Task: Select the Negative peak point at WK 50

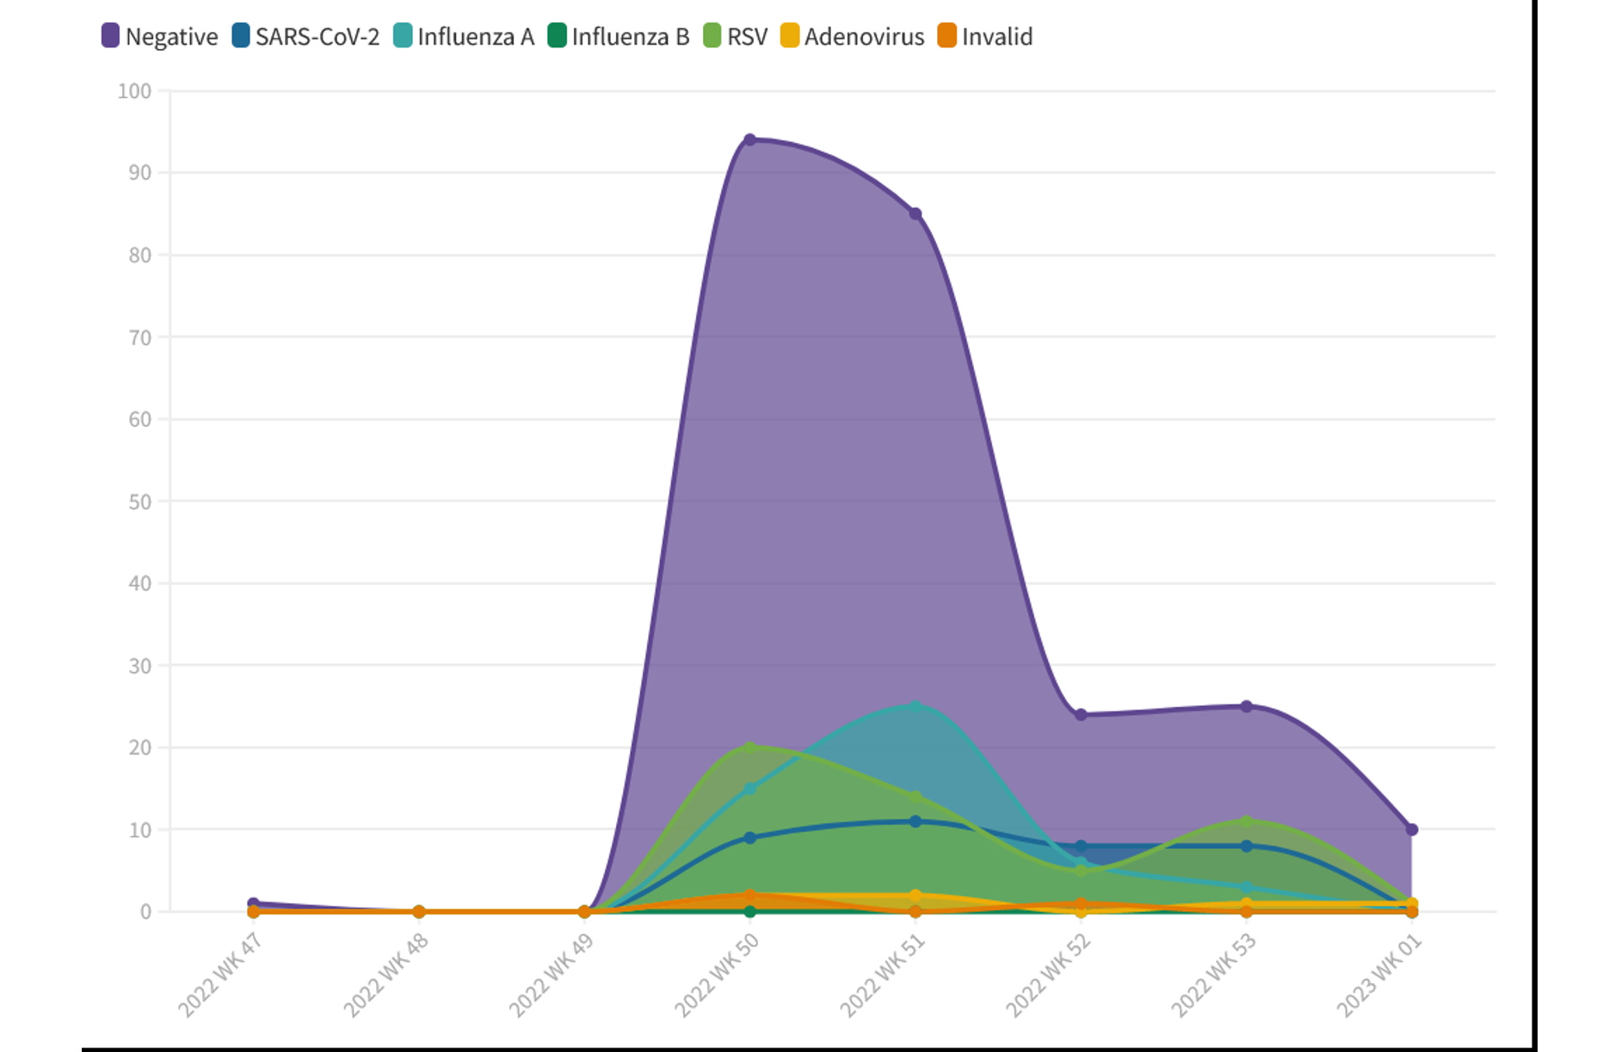Action: [x=749, y=139]
